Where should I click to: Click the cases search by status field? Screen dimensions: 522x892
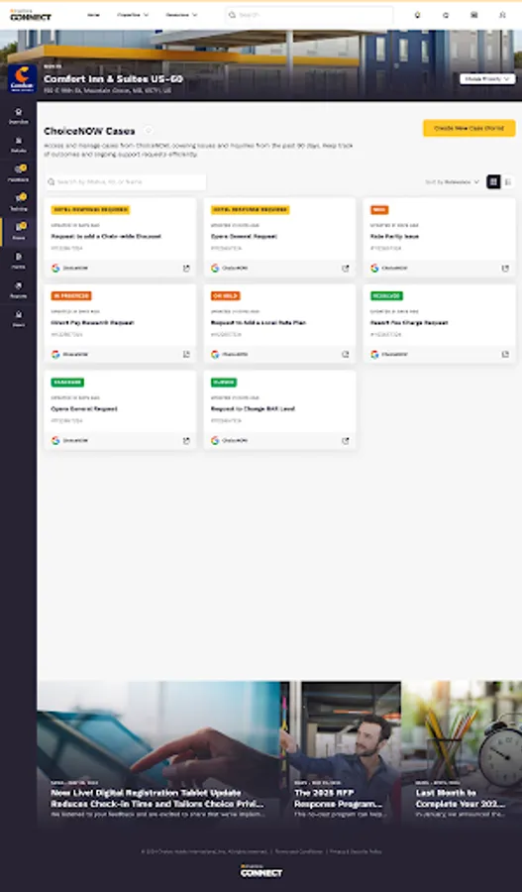click(x=126, y=182)
